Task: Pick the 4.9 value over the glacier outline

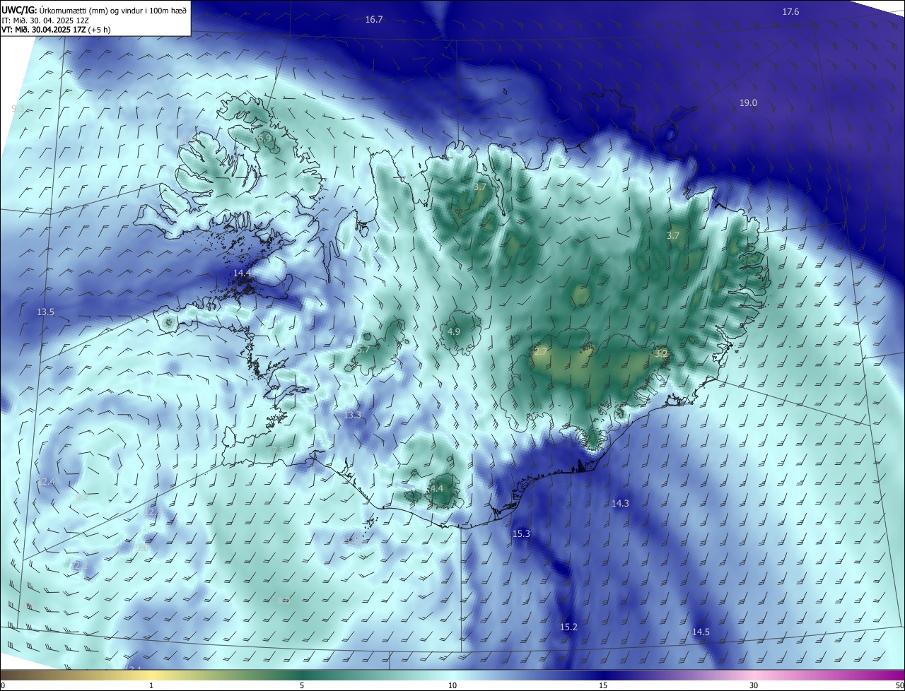Action: tap(454, 332)
